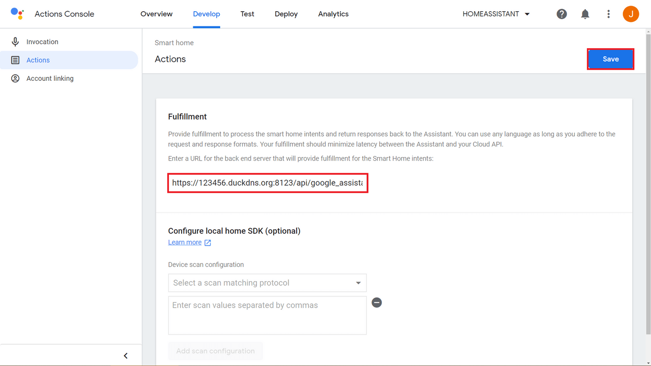Expand the scan matching protocol dropdown
The height and width of the screenshot is (366, 651).
pos(267,283)
